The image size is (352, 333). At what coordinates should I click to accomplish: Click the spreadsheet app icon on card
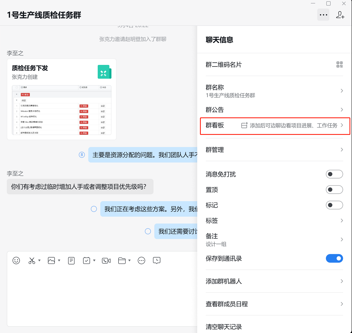click(104, 72)
